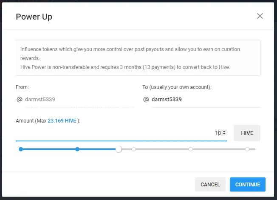Click the 'From:' label

[22, 87]
